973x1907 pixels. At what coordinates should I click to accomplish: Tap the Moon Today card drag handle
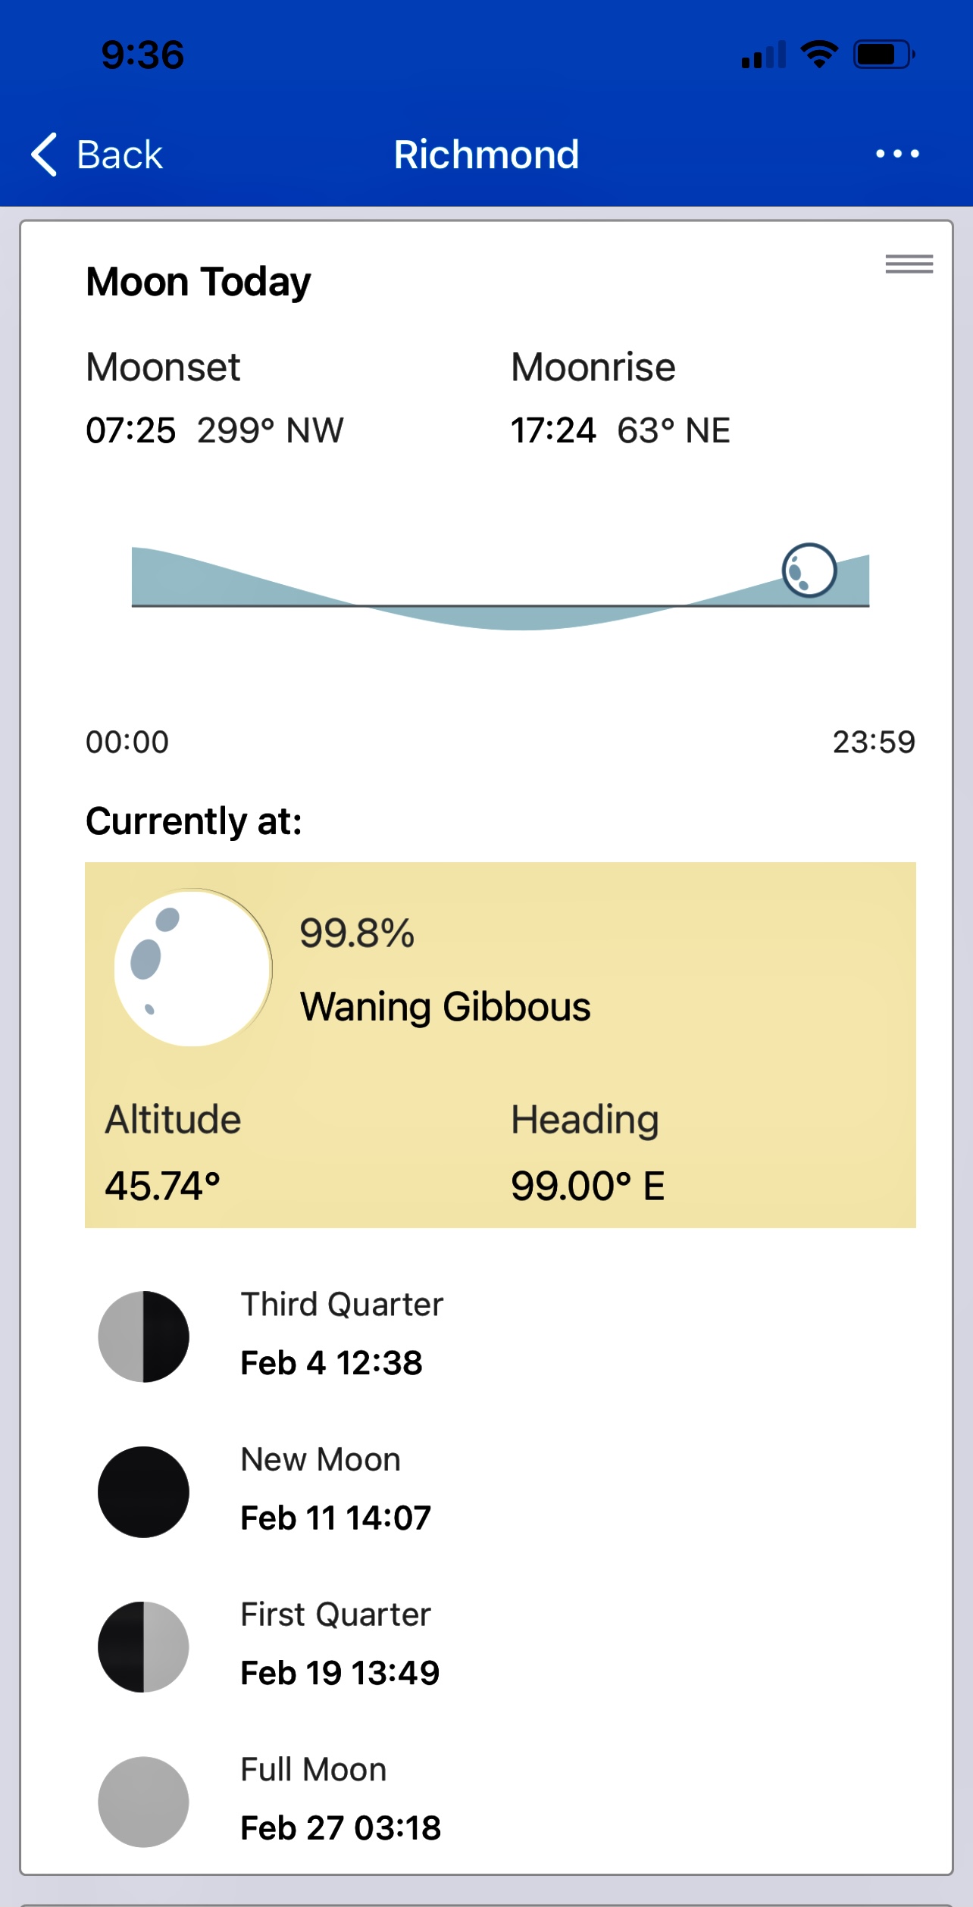[909, 264]
